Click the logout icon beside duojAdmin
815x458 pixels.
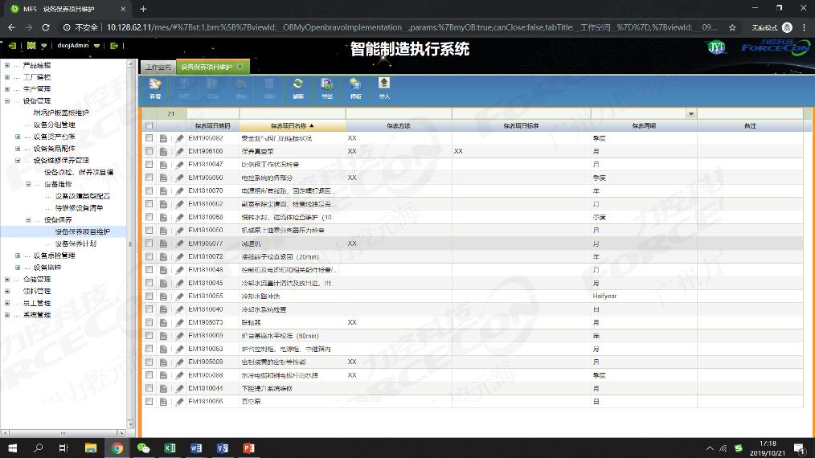(x=114, y=46)
